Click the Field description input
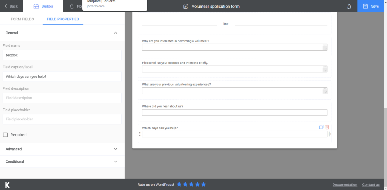The height and width of the screenshot is (190, 387). 62,98
